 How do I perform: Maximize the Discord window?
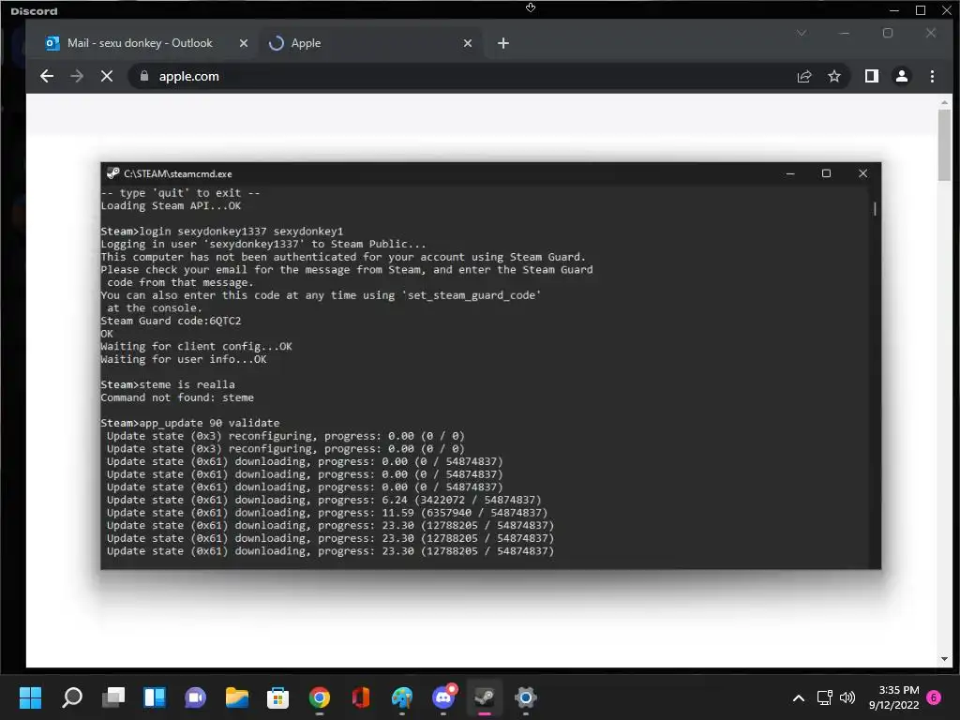pyautogui.click(x=921, y=10)
